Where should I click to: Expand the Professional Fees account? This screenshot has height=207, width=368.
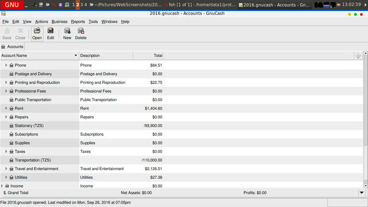6,91
